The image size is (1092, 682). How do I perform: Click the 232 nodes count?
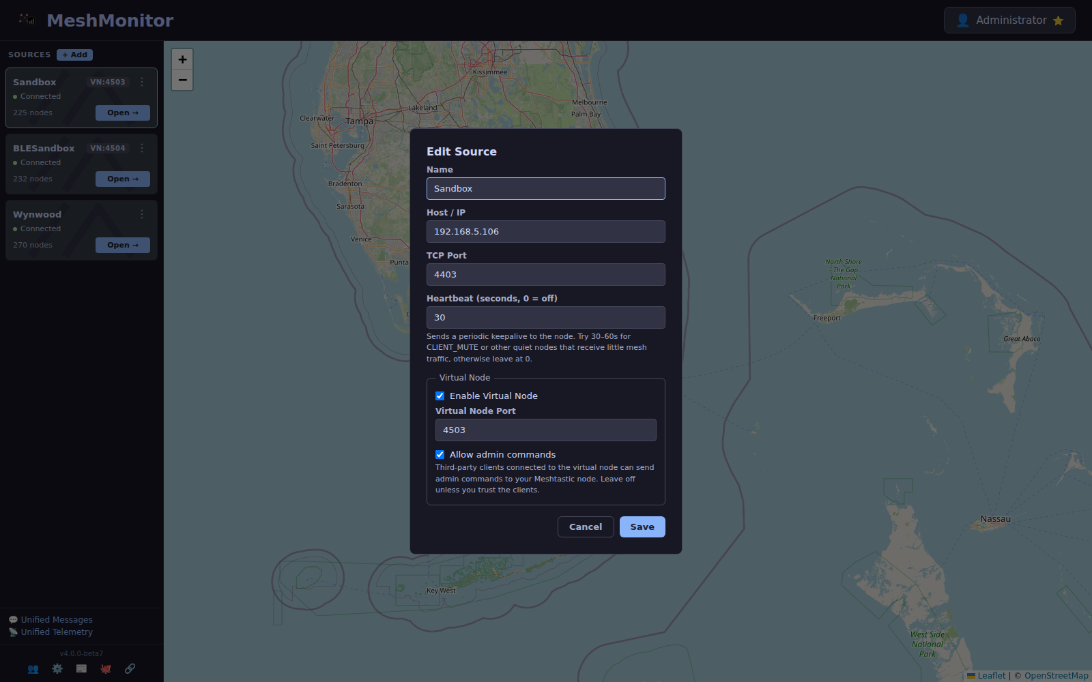point(33,179)
